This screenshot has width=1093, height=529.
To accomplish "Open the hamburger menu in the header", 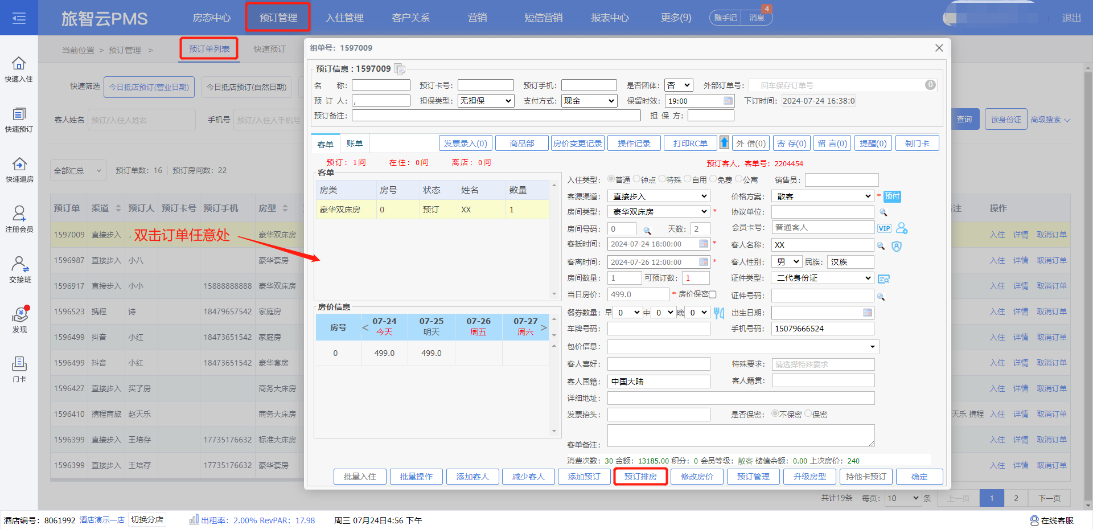I will coord(19,18).
